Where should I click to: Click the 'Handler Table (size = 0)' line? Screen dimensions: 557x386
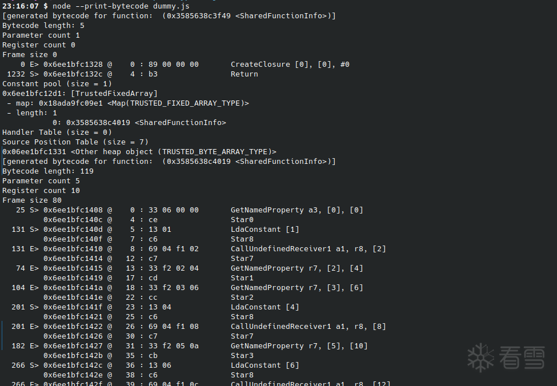[57, 132]
